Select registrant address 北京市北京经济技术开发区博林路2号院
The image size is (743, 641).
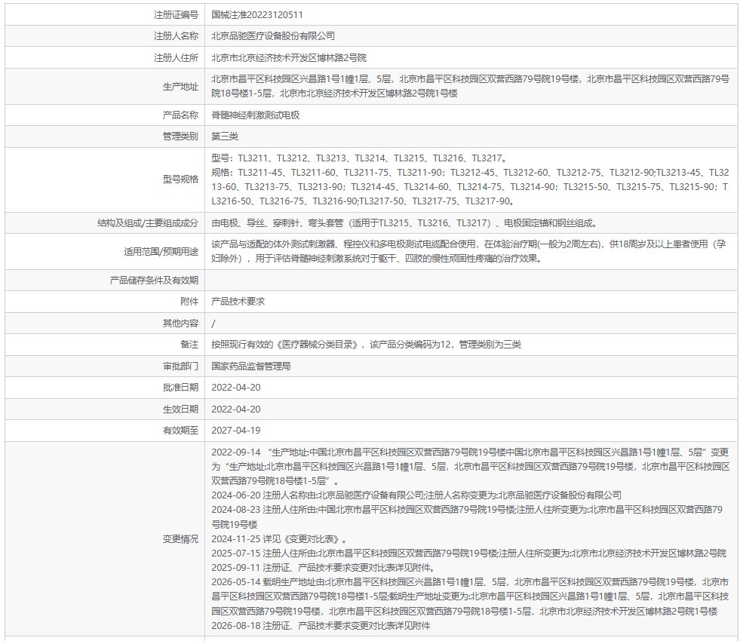tap(289, 58)
